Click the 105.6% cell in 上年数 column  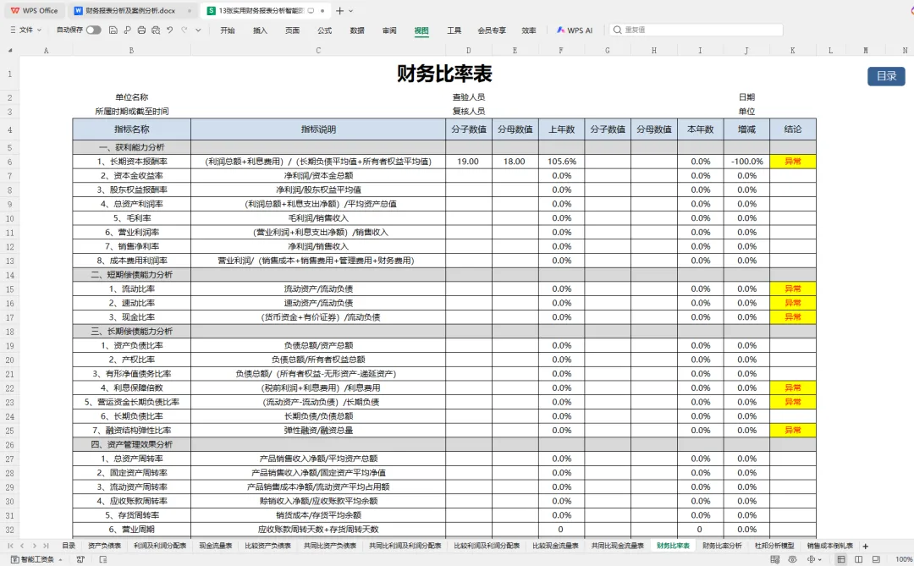(561, 162)
